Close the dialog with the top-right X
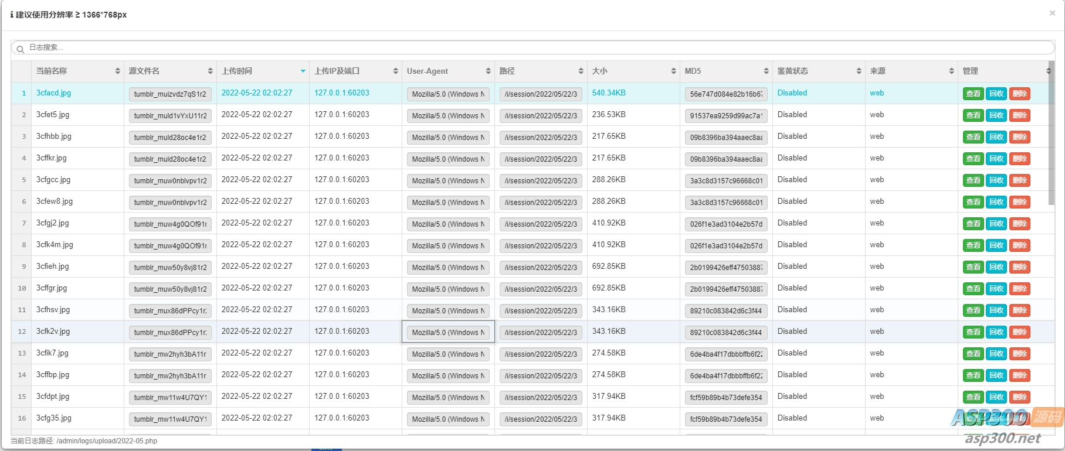This screenshot has height=451, width=1065. click(1052, 13)
